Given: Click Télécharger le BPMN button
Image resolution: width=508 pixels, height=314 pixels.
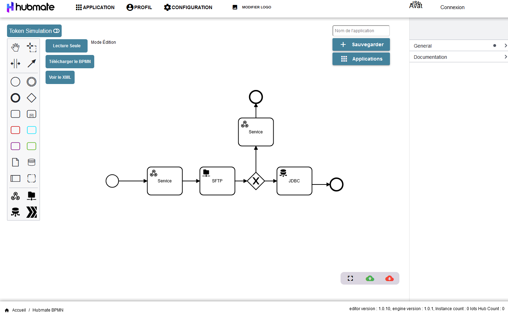Looking at the screenshot, I should [70, 62].
